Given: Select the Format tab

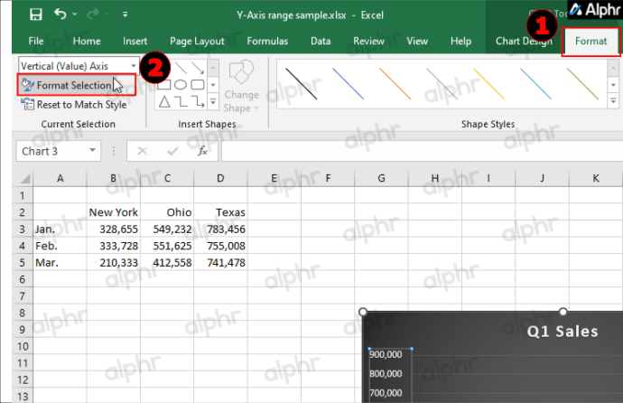Looking at the screenshot, I should pyautogui.click(x=590, y=42).
